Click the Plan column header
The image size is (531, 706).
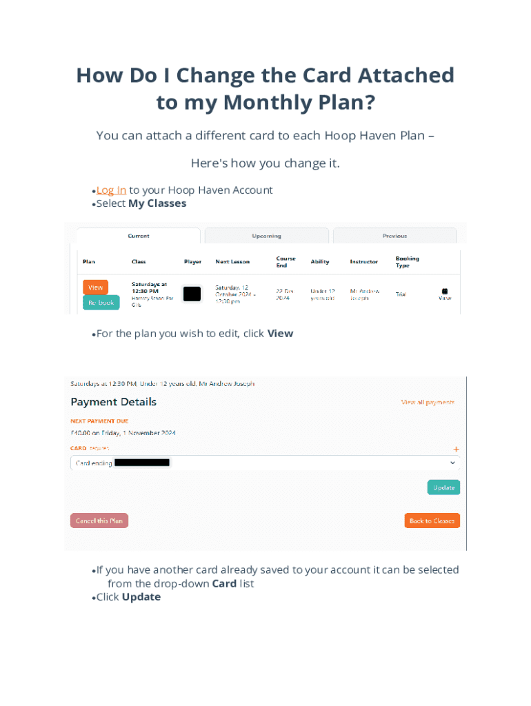pos(89,262)
